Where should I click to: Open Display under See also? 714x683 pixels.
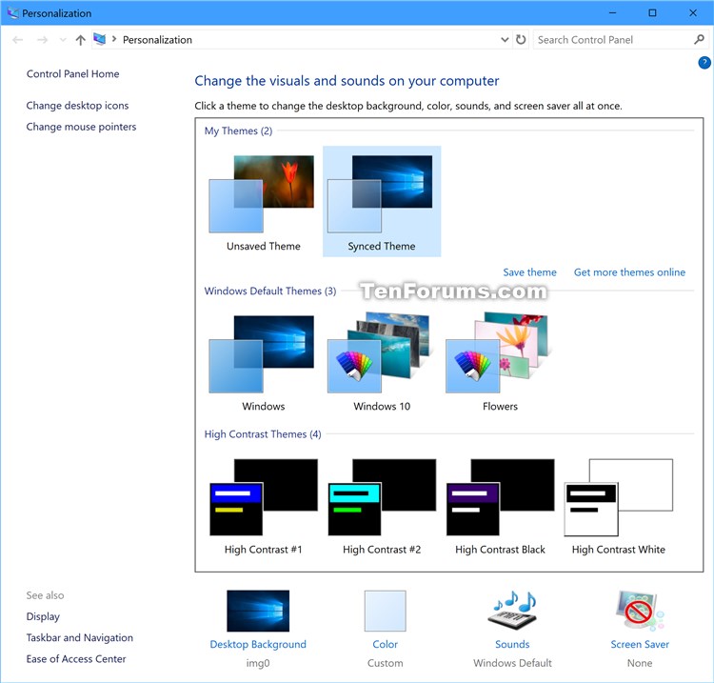point(43,616)
